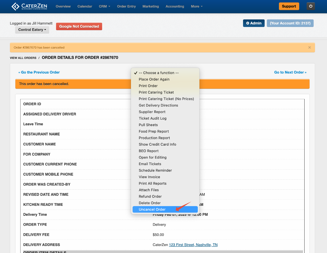This screenshot has width=327, height=253.
Task: Go to Order Entry
Action: [x=126, y=6]
